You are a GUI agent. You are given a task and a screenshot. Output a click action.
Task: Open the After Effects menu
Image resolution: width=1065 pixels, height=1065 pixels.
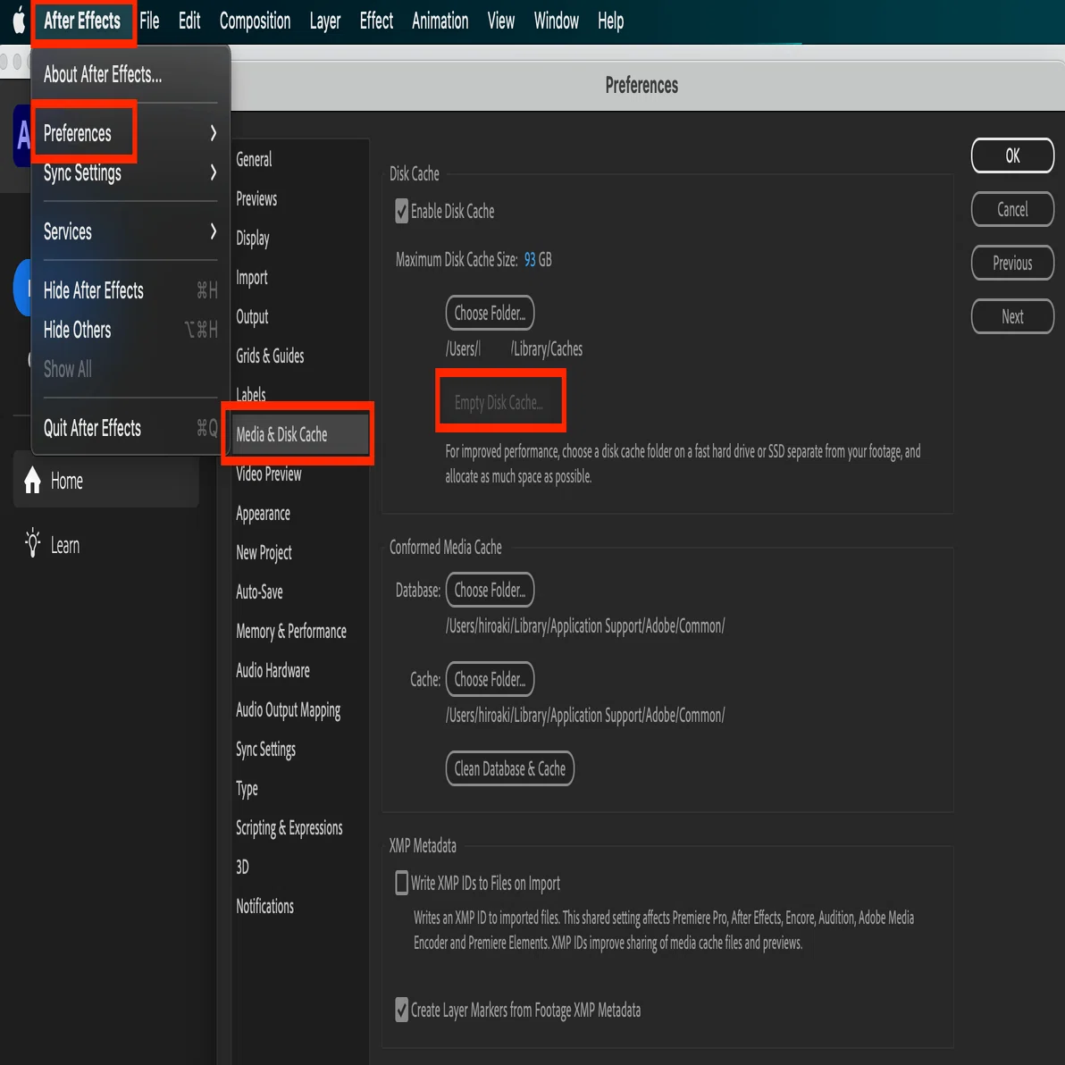tap(82, 21)
